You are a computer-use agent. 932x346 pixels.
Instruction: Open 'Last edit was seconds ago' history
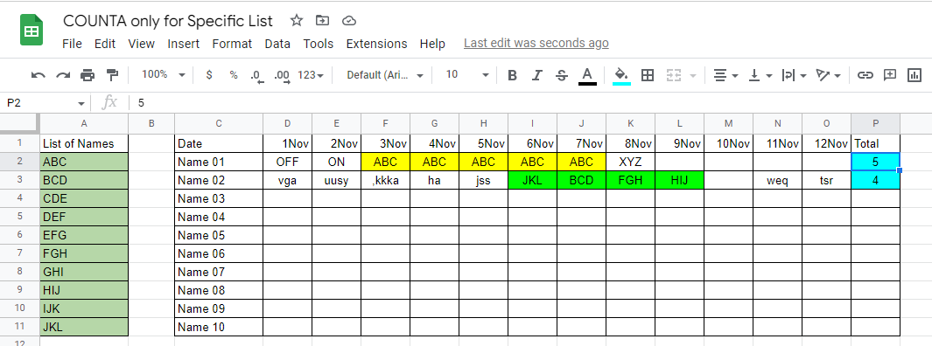536,44
